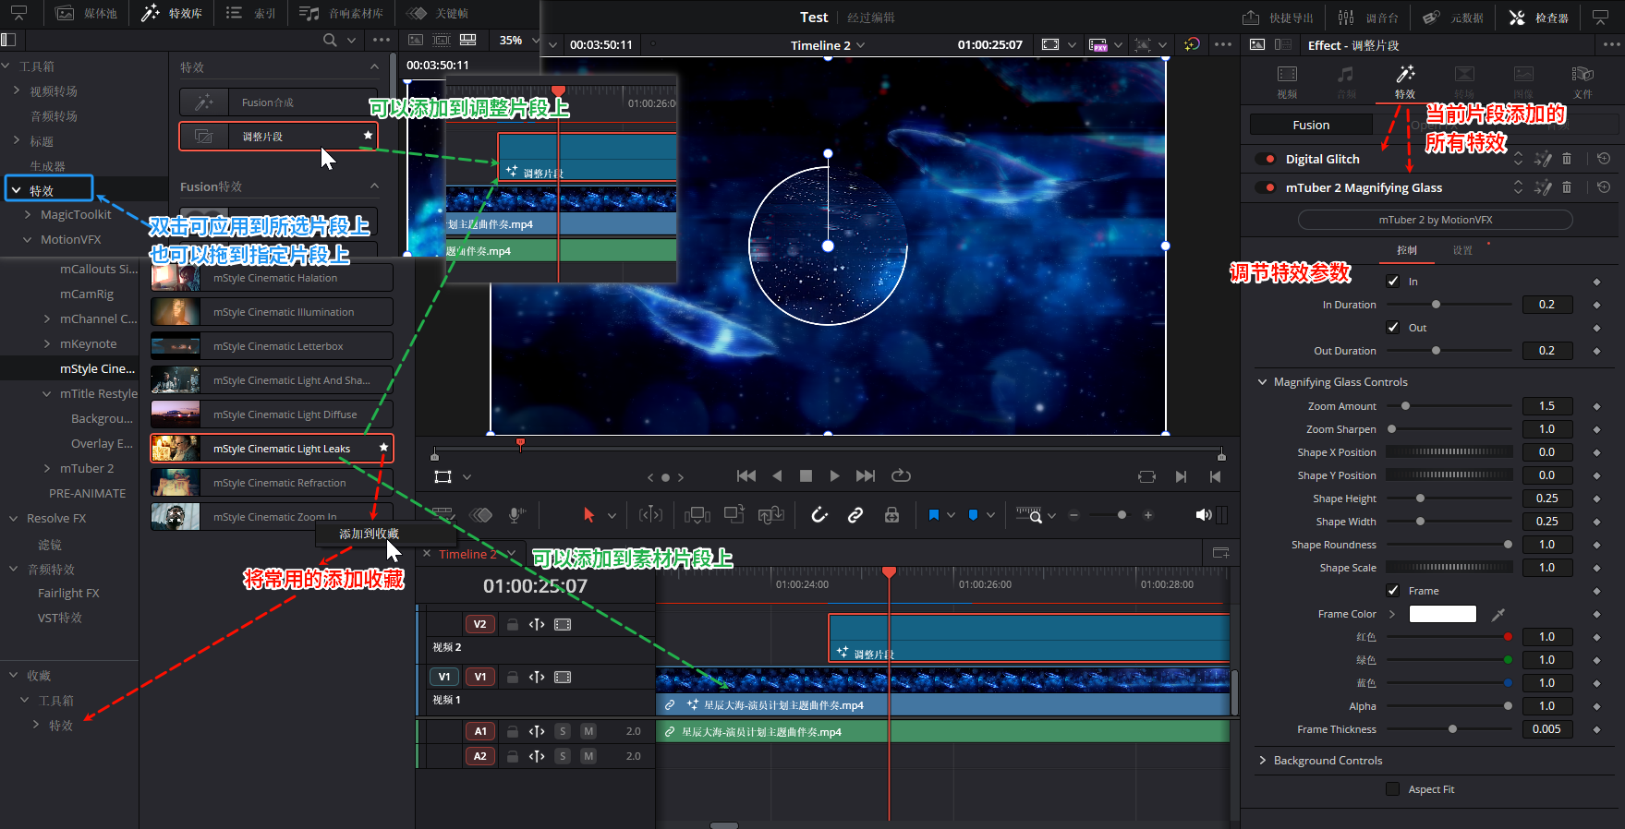Viewport: 1625px width, 829px height.
Task: Open the Metadata (元数据) panel
Action: click(x=1453, y=18)
